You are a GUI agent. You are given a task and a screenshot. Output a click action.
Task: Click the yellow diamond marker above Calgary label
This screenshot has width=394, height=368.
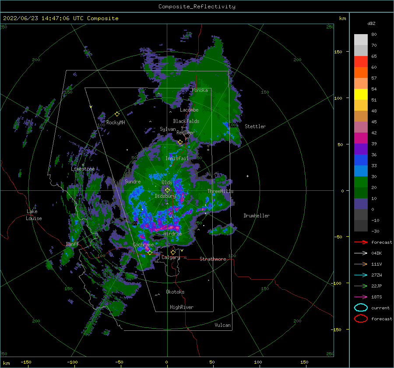coord(173,252)
